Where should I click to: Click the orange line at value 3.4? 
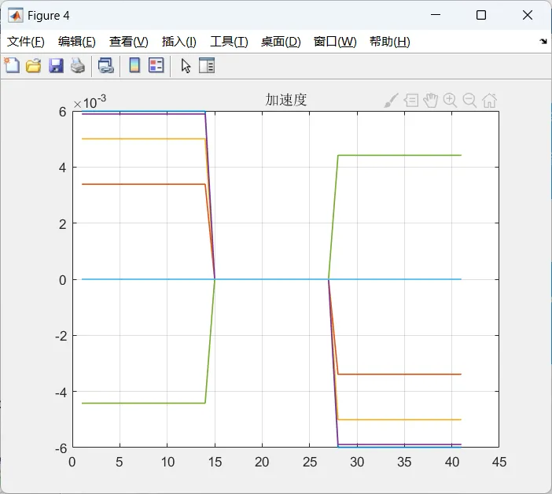pyautogui.click(x=144, y=184)
